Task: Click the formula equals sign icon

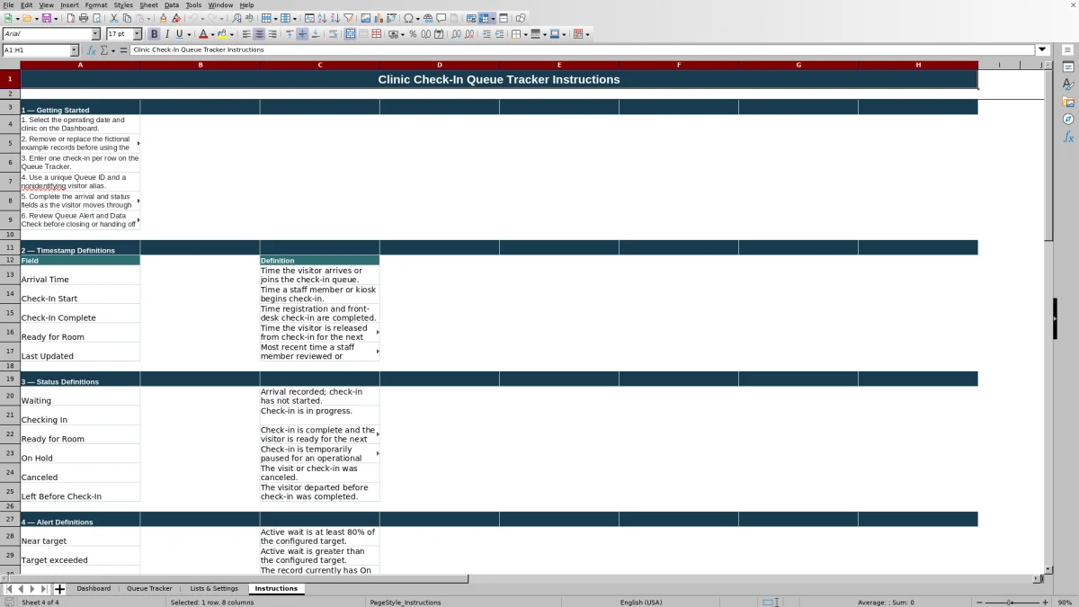Action: [123, 49]
